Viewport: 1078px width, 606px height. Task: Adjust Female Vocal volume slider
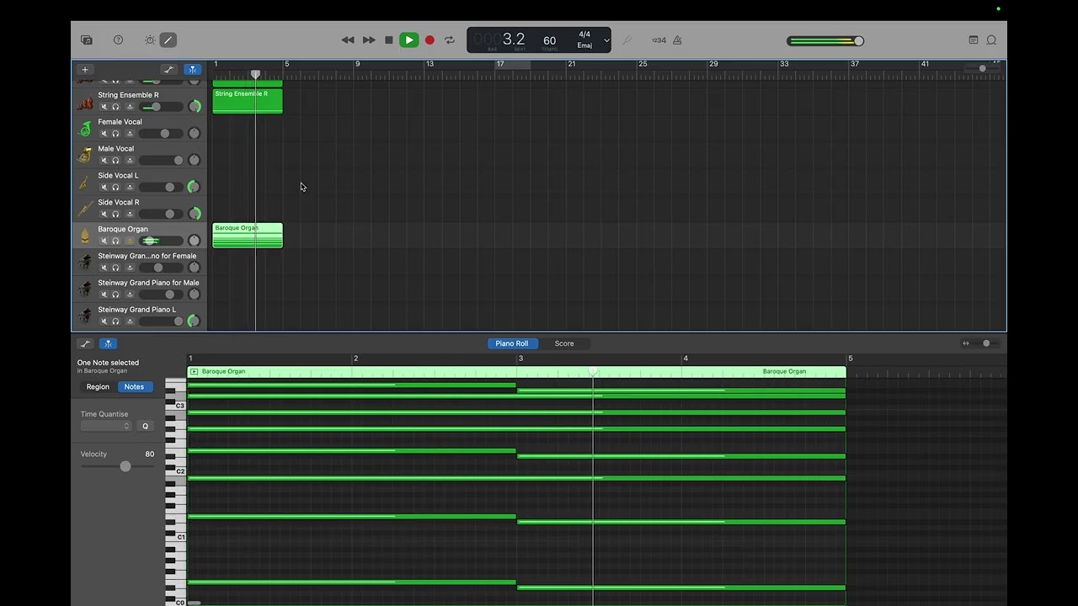pyautogui.click(x=161, y=134)
